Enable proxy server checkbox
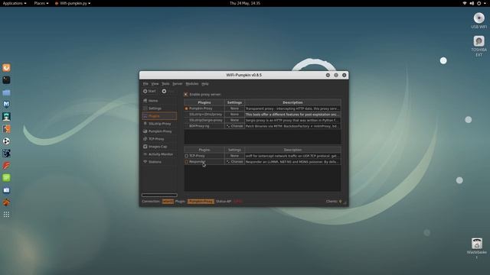The height and width of the screenshot is (275, 490). pos(186,94)
